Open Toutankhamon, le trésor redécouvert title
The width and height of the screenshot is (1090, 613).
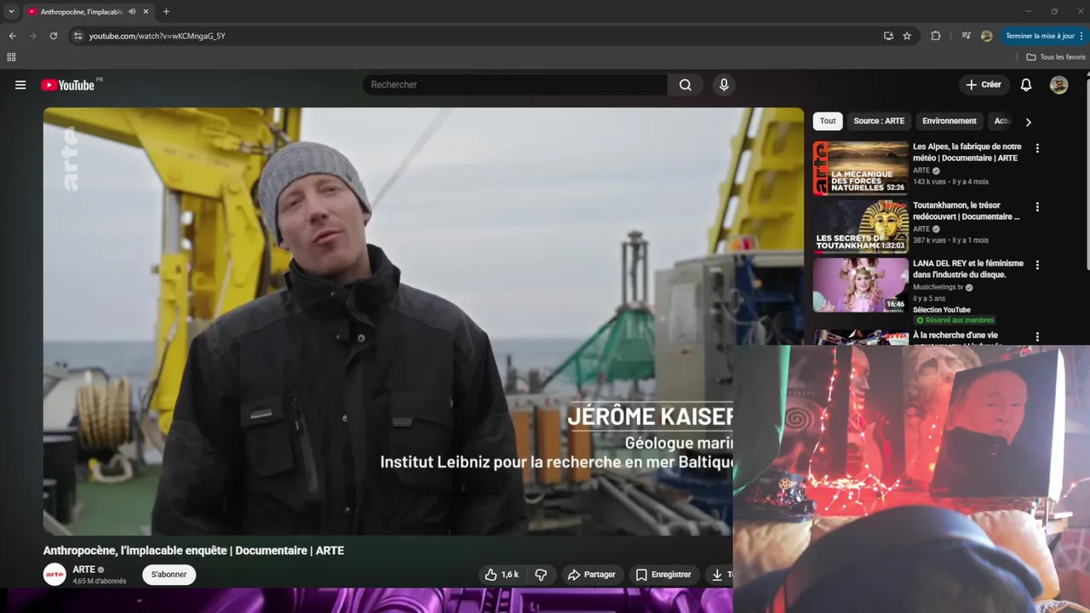point(966,211)
